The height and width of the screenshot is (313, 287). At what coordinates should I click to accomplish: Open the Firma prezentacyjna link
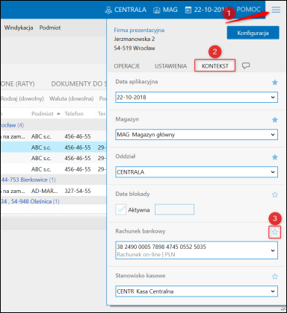[x=139, y=30]
